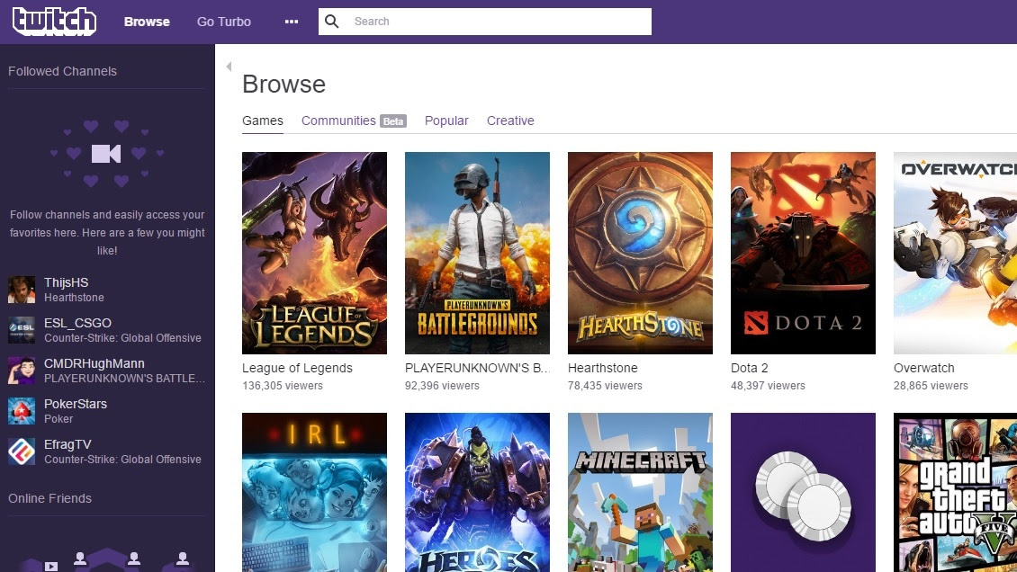The height and width of the screenshot is (572, 1017).
Task: Click the camera with hearts icon
Action: coord(106,154)
